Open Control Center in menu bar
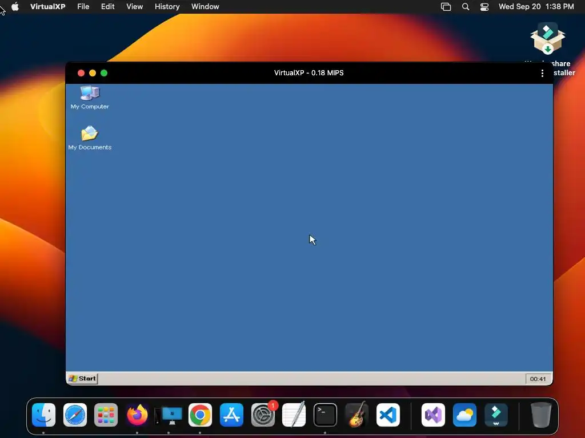The image size is (585, 438). (484, 7)
